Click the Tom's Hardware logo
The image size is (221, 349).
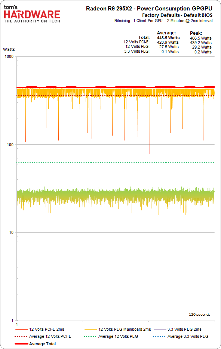click(x=32, y=14)
